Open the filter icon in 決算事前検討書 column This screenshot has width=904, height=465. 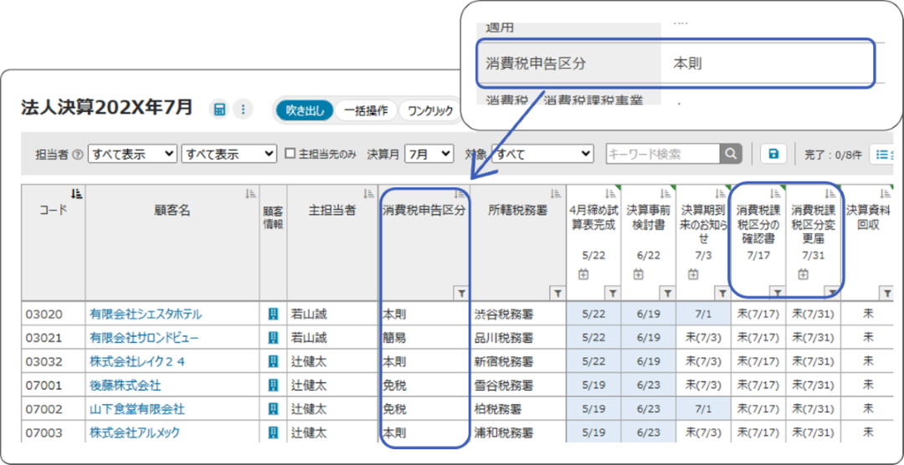coord(667,294)
